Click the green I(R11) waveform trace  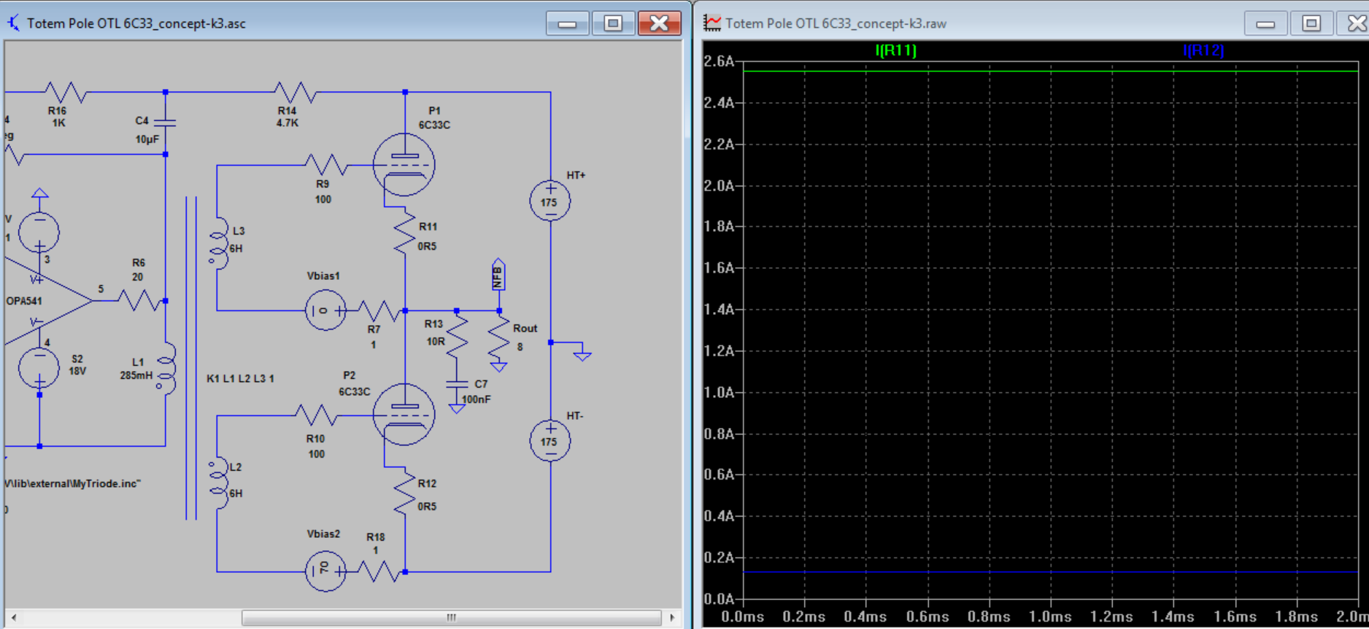[x=1050, y=71]
